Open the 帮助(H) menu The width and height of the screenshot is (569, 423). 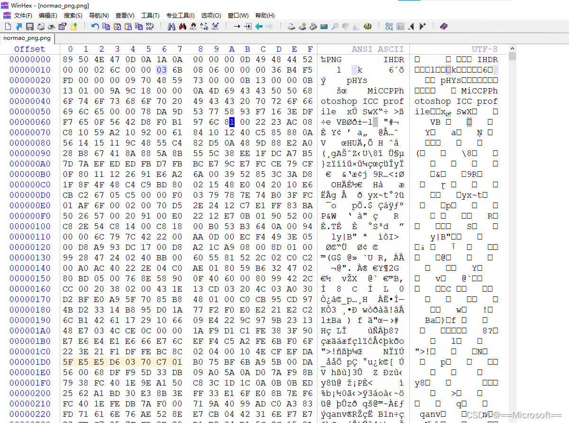point(265,16)
